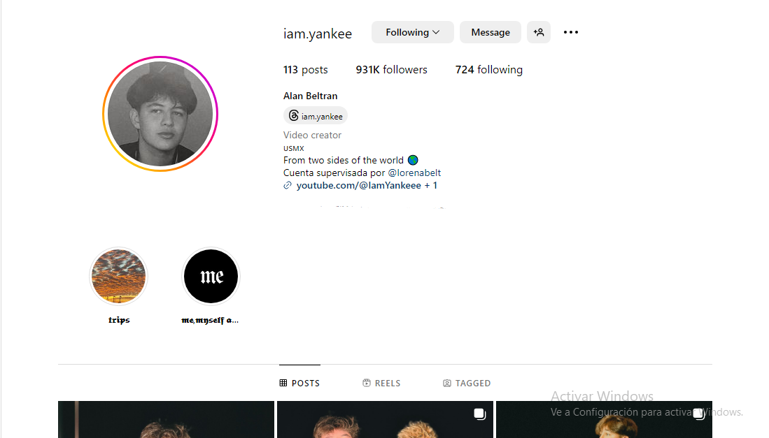Open the three-dot options menu
The width and height of the screenshot is (769, 438).
(x=571, y=32)
